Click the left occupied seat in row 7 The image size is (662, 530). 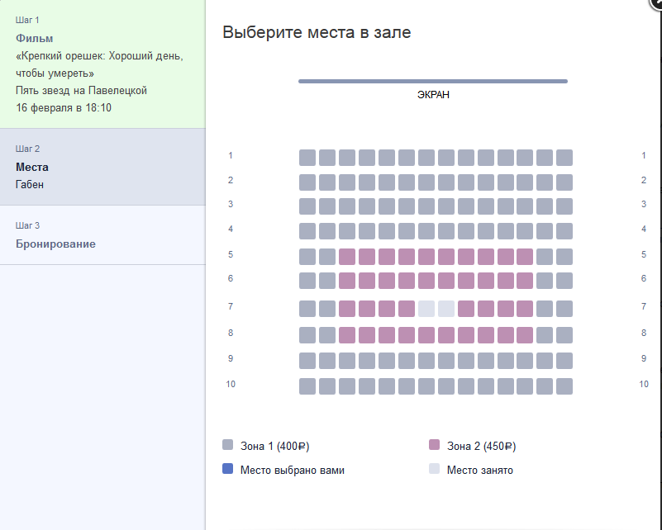point(426,309)
